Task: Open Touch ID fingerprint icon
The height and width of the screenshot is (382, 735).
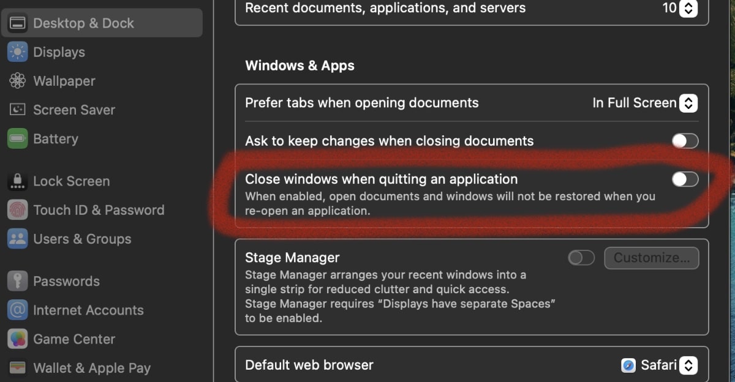Action: [x=17, y=210]
